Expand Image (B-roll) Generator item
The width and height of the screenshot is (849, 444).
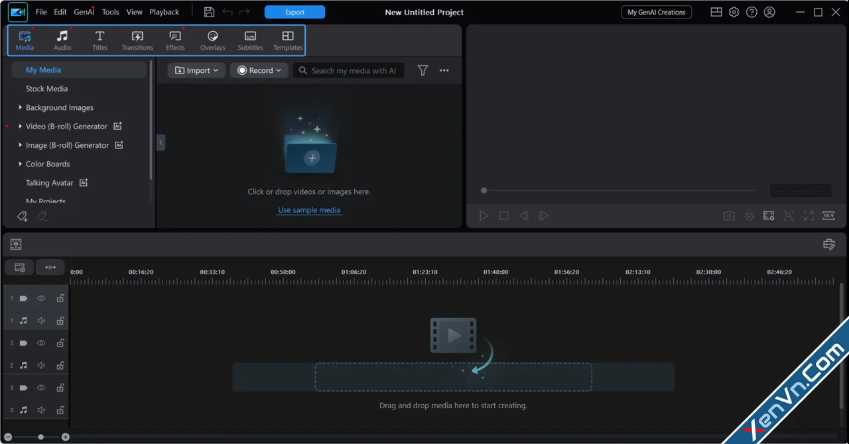(20, 145)
